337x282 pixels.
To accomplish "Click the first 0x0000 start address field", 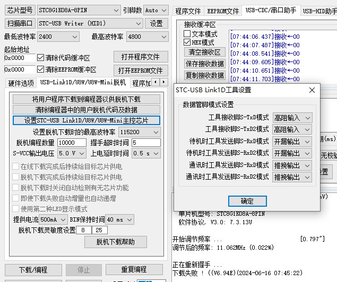I will 20,58.
